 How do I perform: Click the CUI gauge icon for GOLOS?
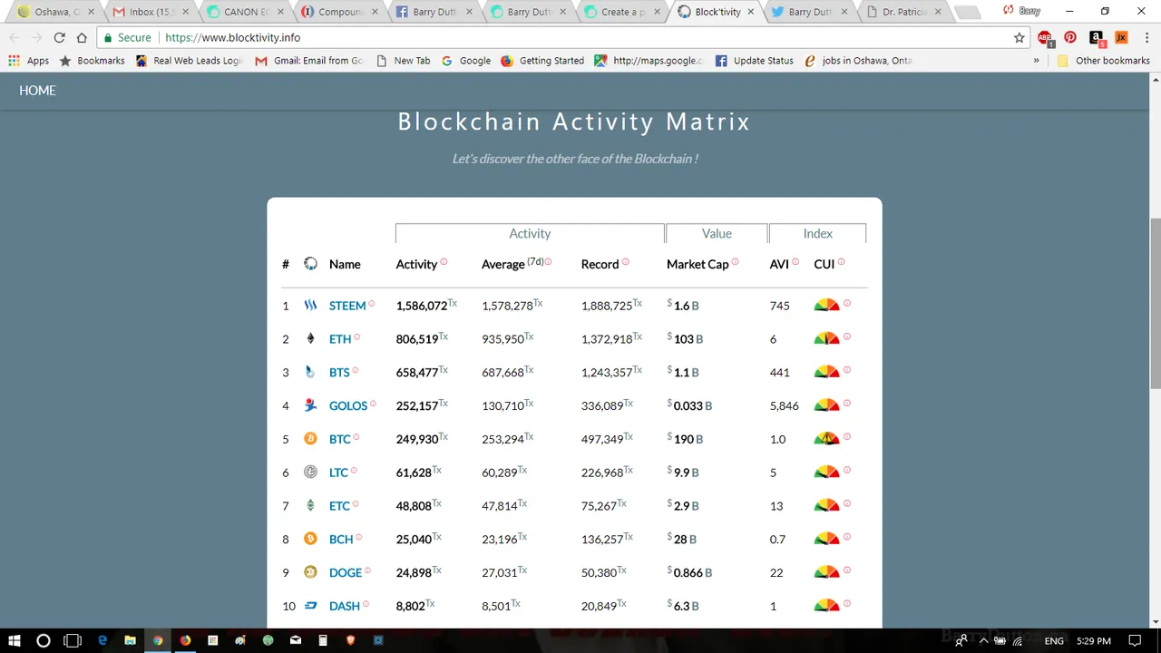[826, 405]
